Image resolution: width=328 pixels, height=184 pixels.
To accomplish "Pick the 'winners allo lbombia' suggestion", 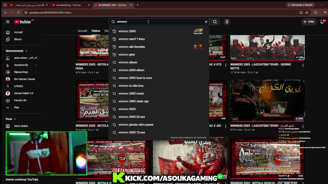I will click(159, 47).
